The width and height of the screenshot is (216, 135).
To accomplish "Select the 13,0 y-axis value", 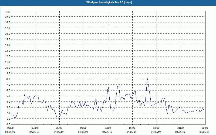I will point(8,50).
